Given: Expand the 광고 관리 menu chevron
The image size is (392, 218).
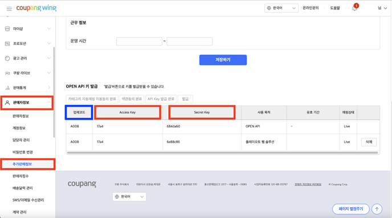Looking at the screenshot, I should point(49,58).
